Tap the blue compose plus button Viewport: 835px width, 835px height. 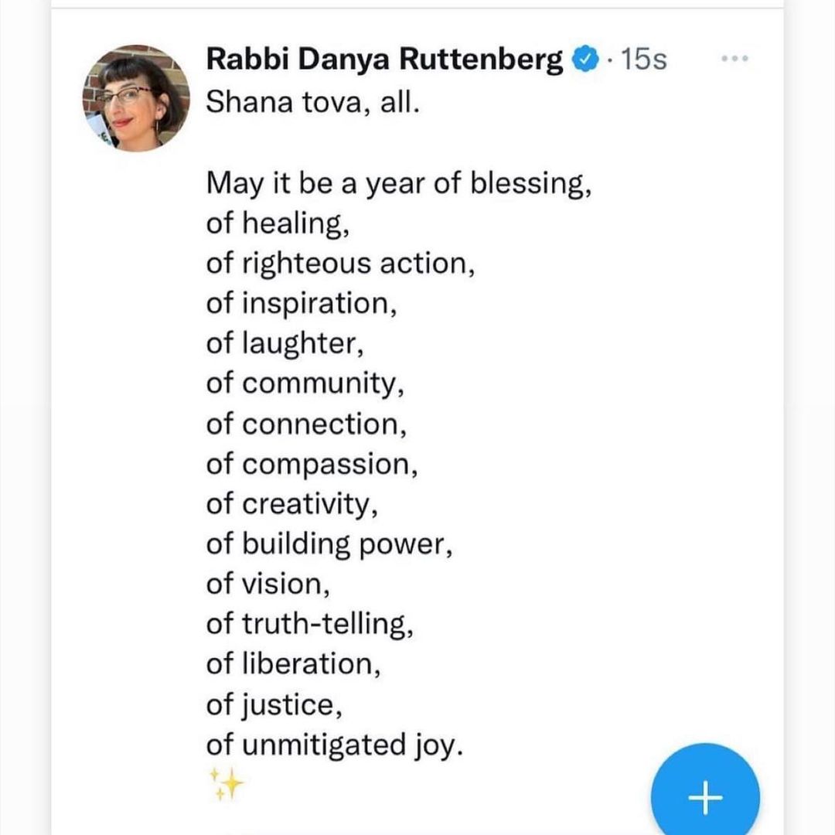click(x=705, y=796)
